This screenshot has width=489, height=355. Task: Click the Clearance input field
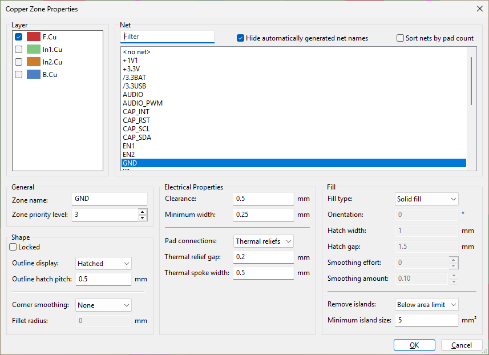point(263,199)
